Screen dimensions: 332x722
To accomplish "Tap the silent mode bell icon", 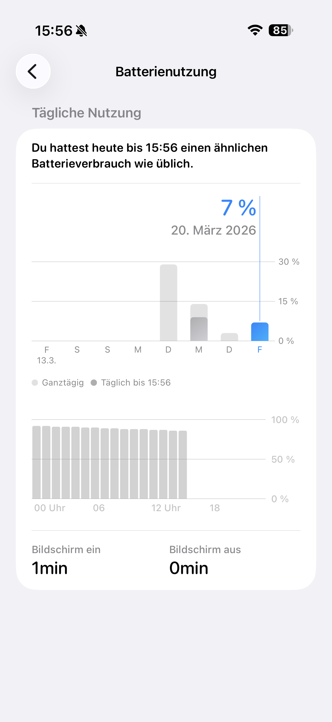I will tap(81, 31).
